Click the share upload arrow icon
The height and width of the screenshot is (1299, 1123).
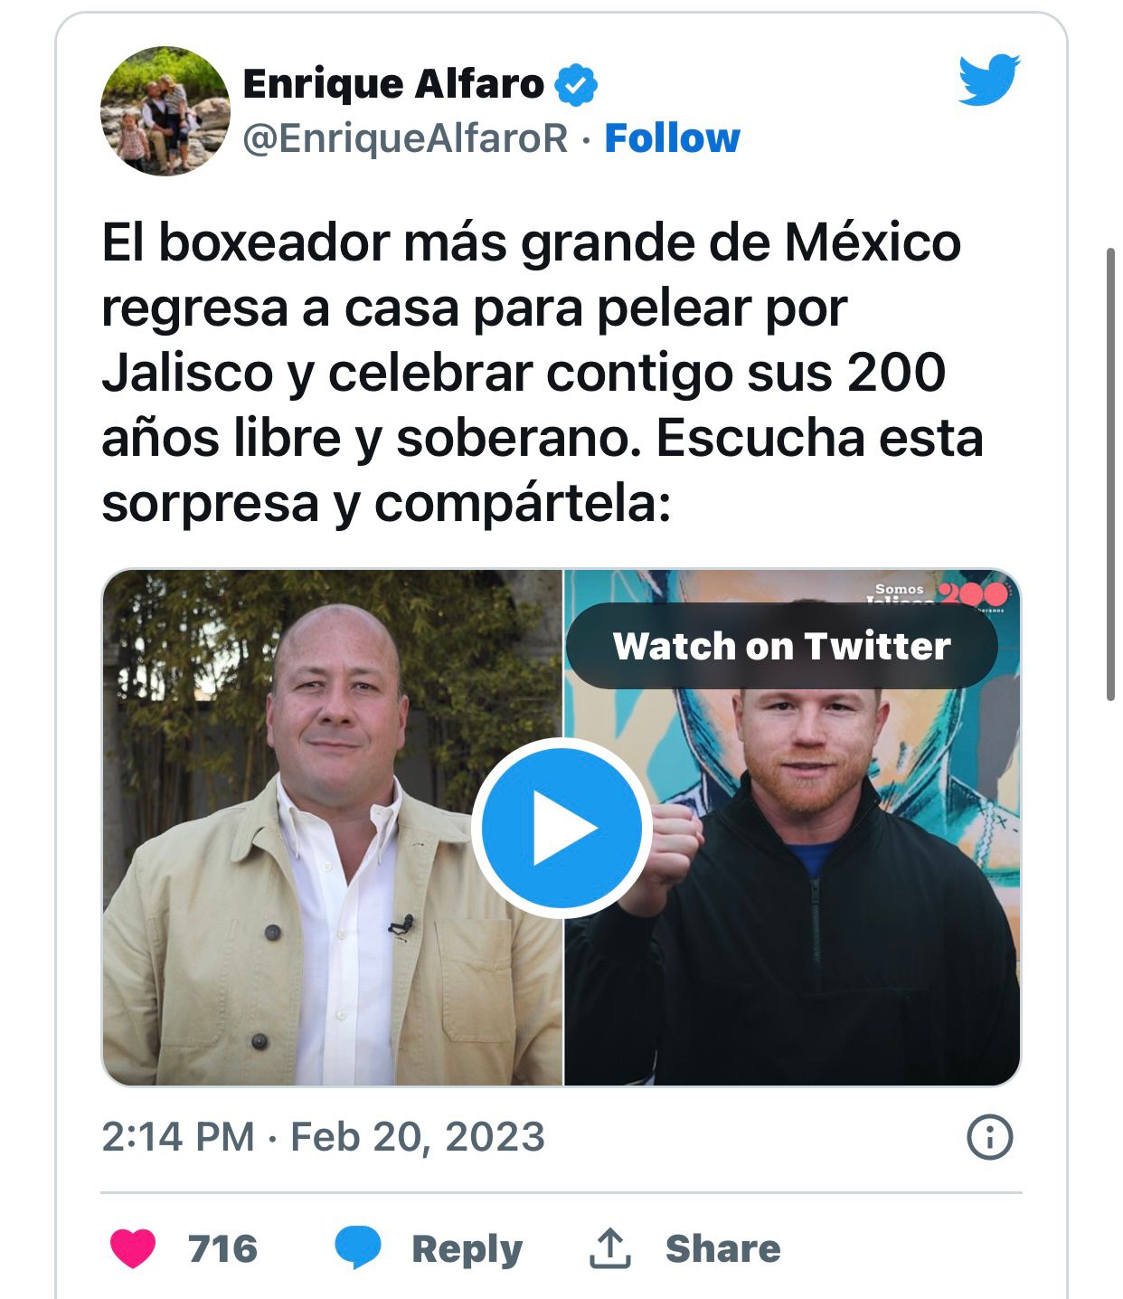click(610, 1248)
